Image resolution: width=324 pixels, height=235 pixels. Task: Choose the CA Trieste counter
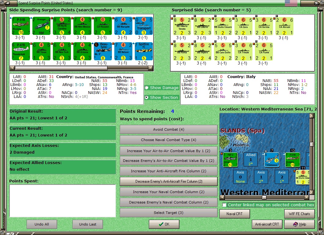[x=243, y=51]
